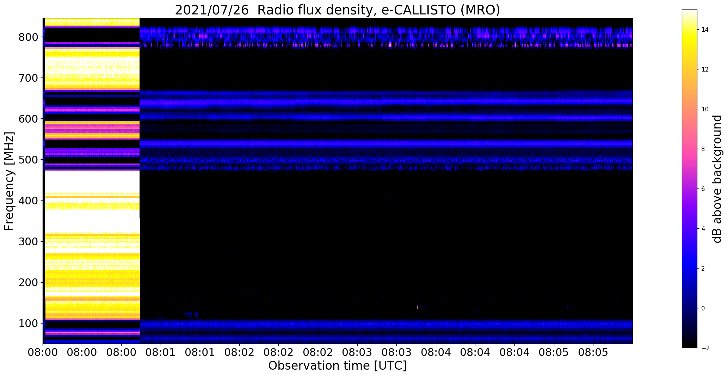Screen dimensions: 728x376
Task: Click the 'dB above background' colorbar label
Action: tap(717, 179)
